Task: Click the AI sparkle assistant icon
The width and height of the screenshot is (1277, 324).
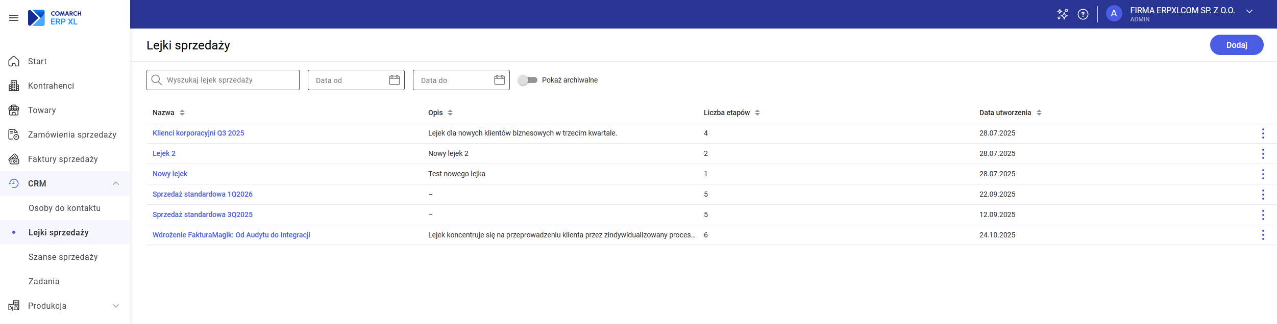Action: pos(1062,14)
